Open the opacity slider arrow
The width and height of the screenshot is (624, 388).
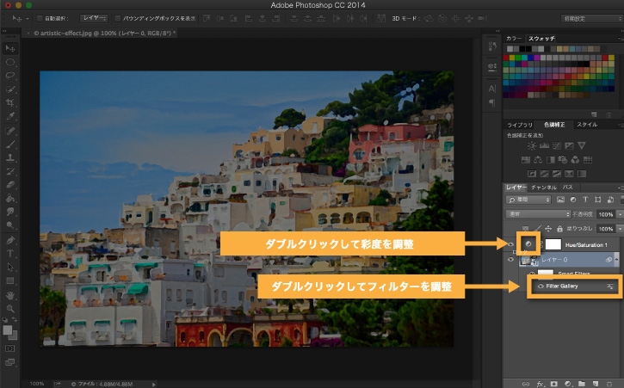[x=620, y=214]
